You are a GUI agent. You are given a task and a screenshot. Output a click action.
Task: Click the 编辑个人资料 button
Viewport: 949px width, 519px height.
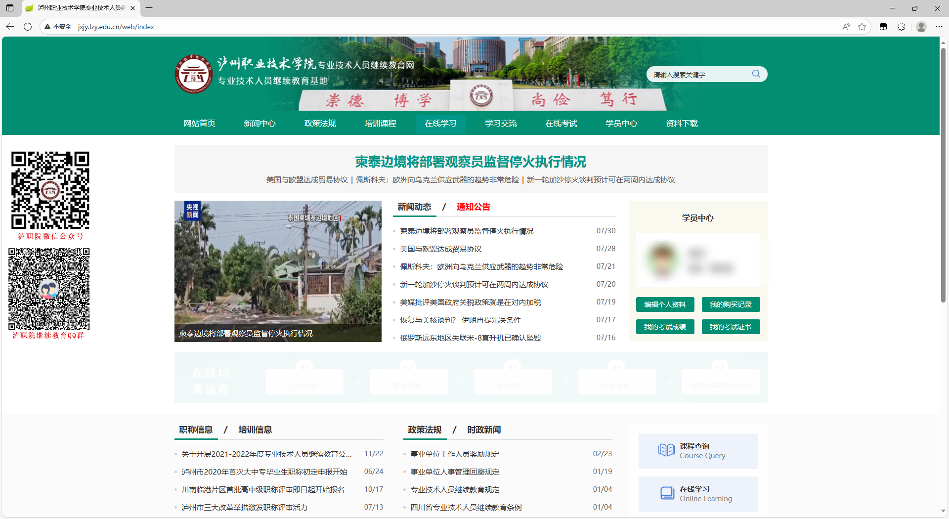665,304
